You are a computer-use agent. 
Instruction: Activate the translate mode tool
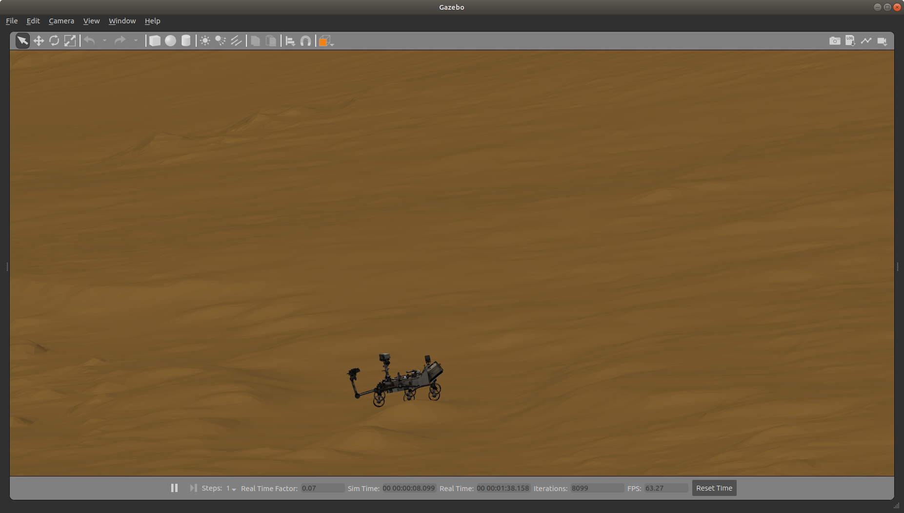[x=39, y=41]
